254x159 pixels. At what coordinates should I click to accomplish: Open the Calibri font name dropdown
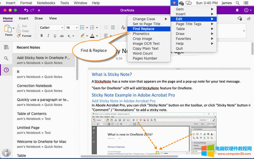coord(51,27)
